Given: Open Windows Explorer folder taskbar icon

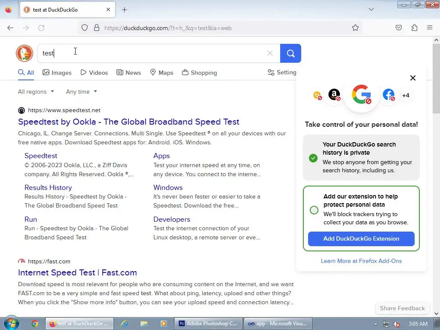Looking at the screenshot, I should pos(144,324).
